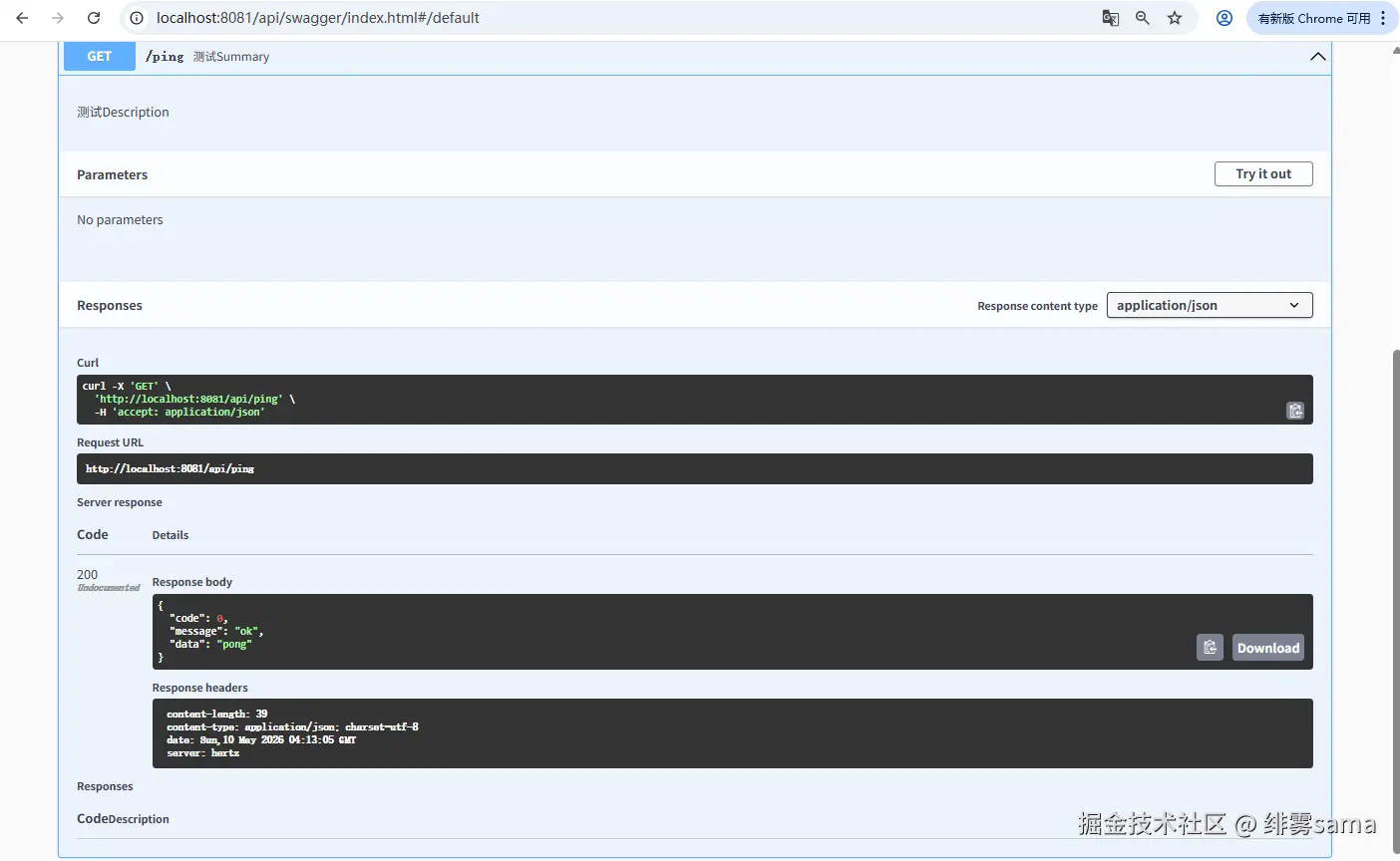The height and width of the screenshot is (861, 1400).
Task: Open the Chrome profile icon
Action: point(1225,18)
